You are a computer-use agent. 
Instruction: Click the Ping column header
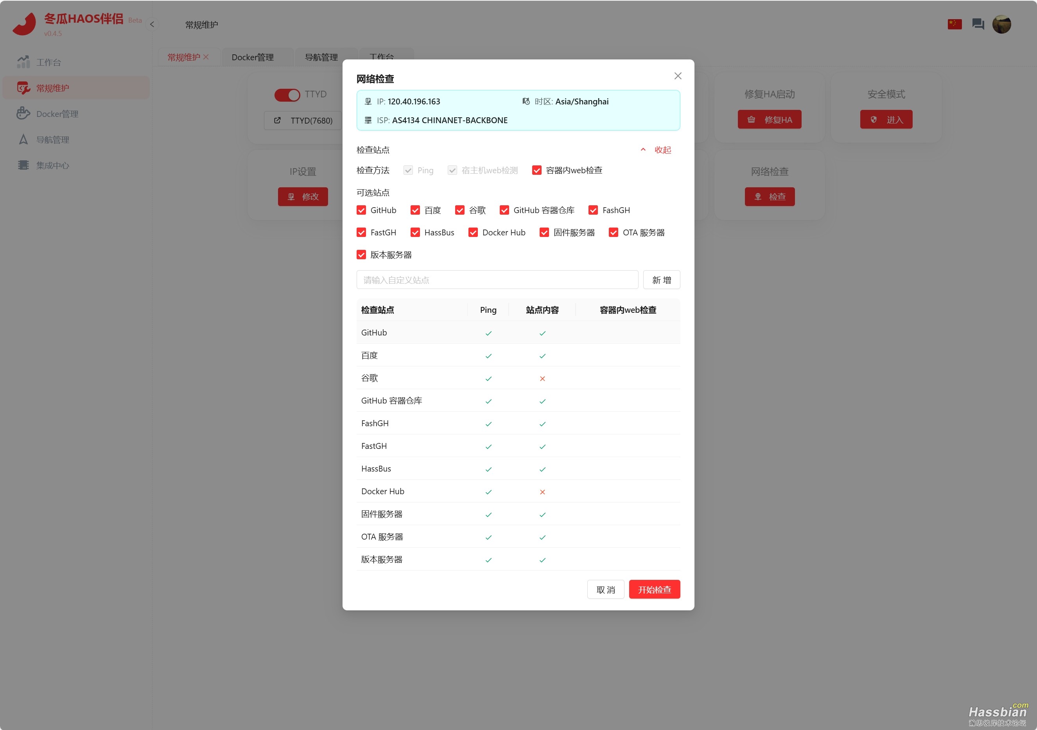[x=488, y=310]
